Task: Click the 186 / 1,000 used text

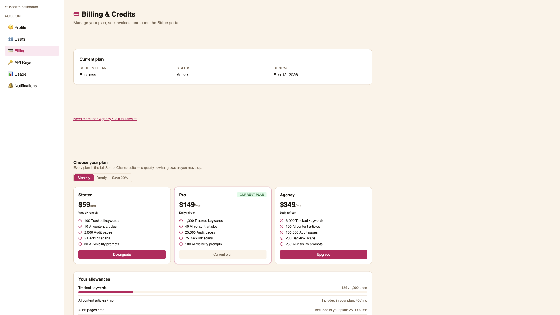Action: tap(354, 288)
